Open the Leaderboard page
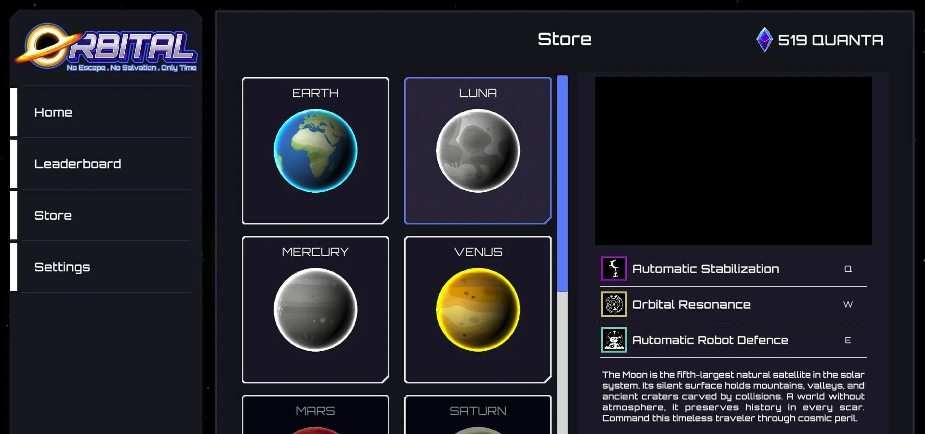Screen dimensions: 925x434 click(x=100, y=164)
